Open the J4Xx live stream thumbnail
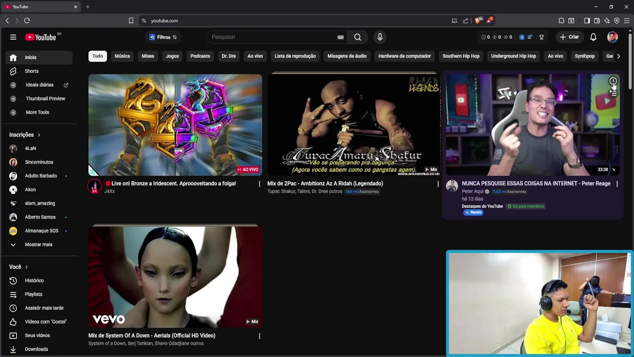Image resolution: width=634 pixels, height=357 pixels. [175, 125]
